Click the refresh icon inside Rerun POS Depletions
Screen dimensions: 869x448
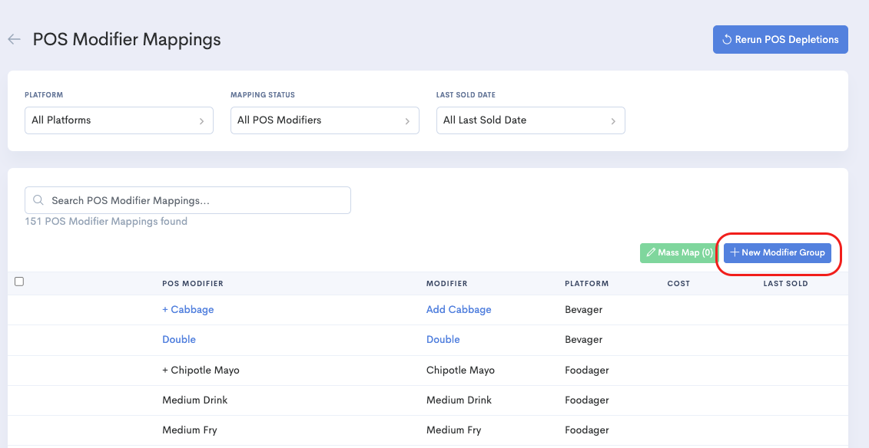coord(726,38)
